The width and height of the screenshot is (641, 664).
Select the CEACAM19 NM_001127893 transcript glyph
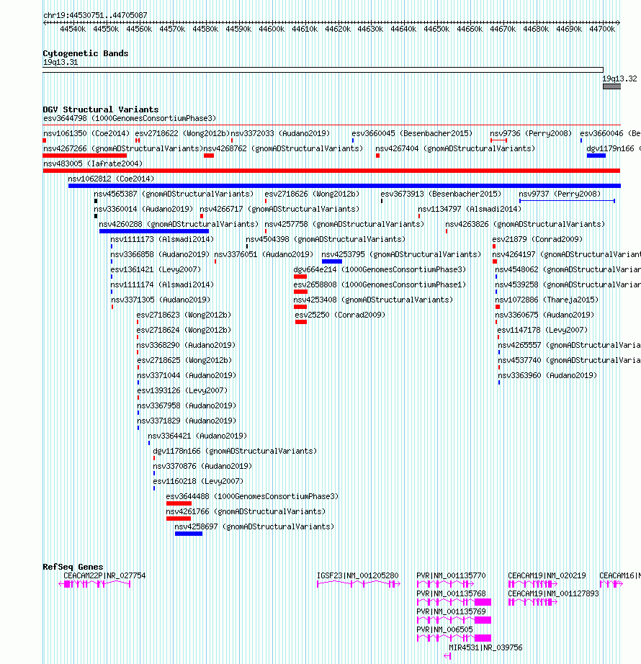[533, 602]
